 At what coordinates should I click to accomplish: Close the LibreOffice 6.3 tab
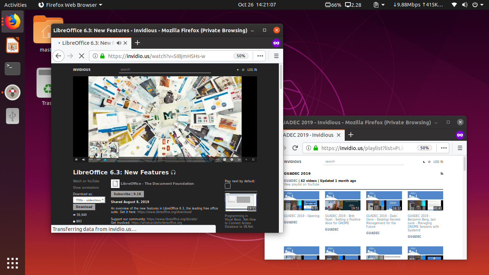click(x=125, y=43)
